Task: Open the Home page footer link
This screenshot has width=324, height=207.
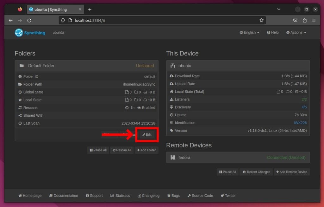Action: pos(30,196)
